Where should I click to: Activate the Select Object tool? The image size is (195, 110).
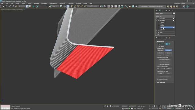click(27, 6)
